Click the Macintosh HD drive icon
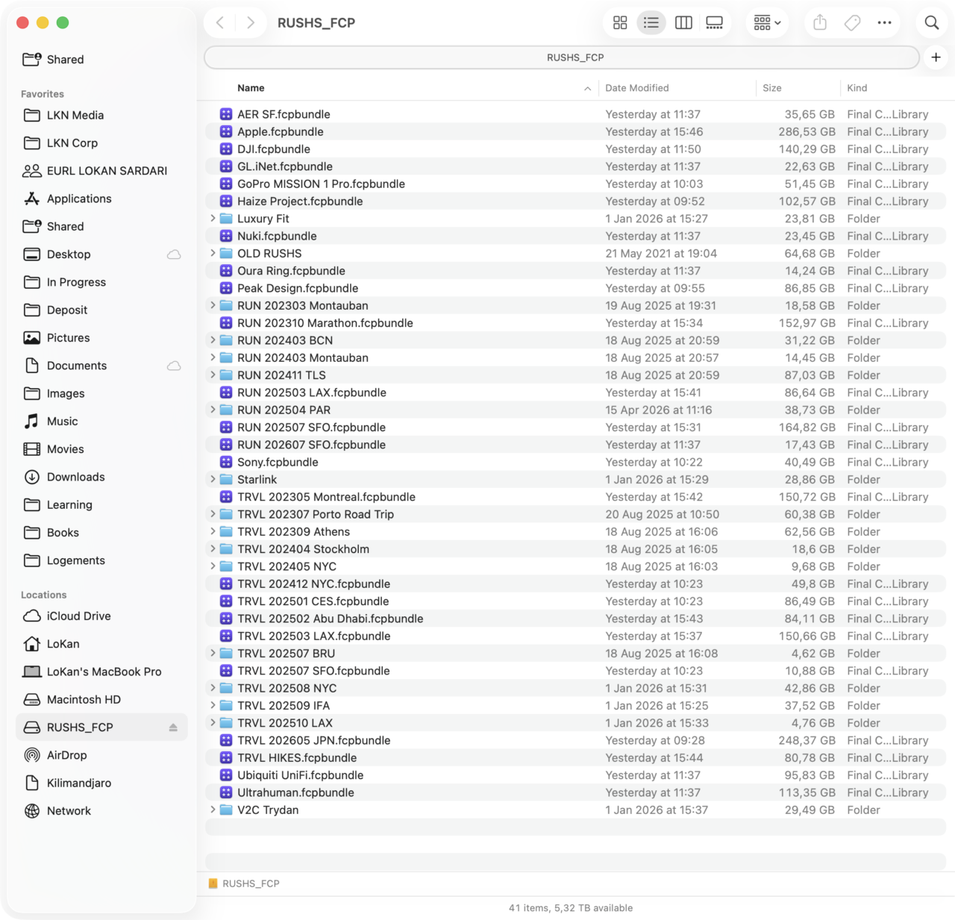The image size is (955, 920). [32, 700]
